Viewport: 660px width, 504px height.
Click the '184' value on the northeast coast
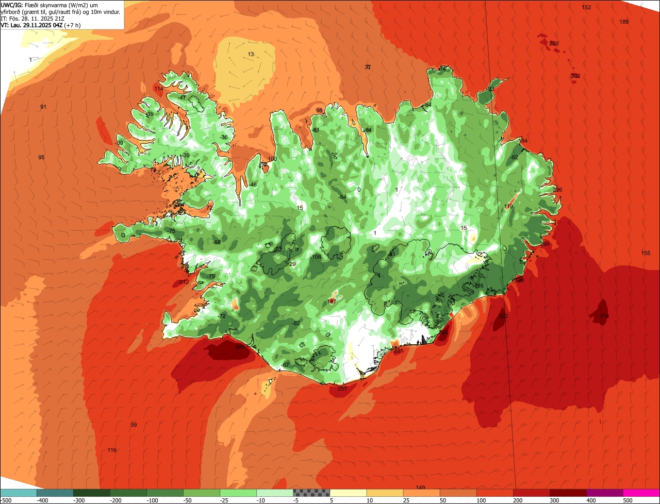[523, 141]
